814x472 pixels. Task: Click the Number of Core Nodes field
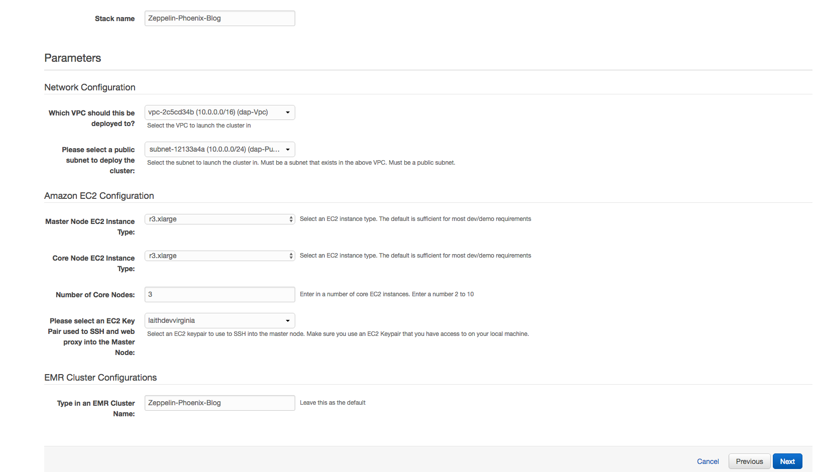pos(219,295)
